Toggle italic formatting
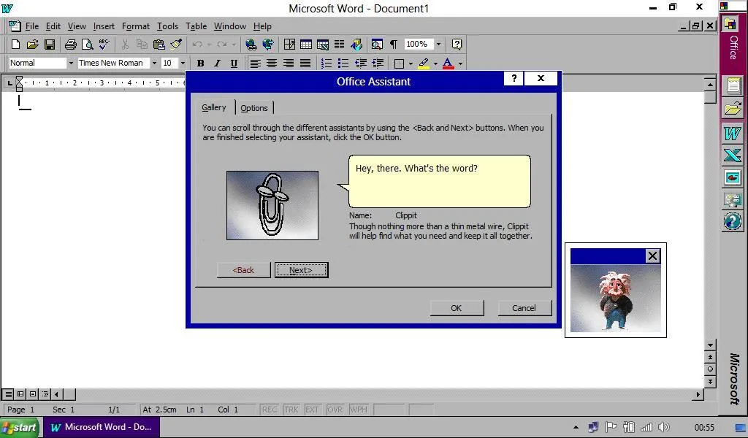Image resolution: width=748 pixels, height=438 pixels. click(x=216, y=63)
